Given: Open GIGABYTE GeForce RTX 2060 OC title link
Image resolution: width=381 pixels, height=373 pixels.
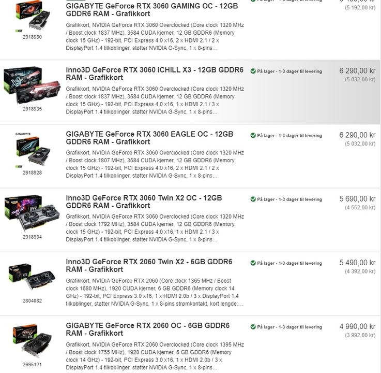Looking at the screenshot, I should (147, 329).
